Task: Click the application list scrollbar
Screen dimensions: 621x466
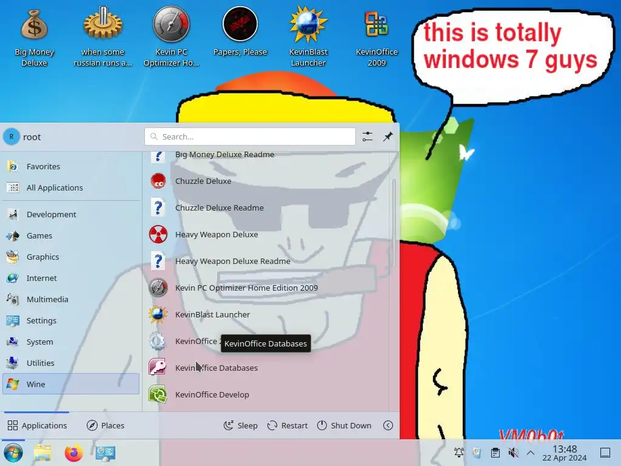Action: coord(394,223)
